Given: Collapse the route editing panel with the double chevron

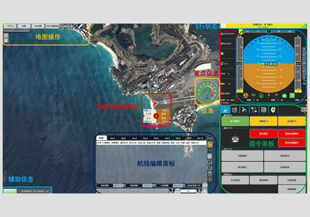Looking at the screenshot, I should 210,138.
